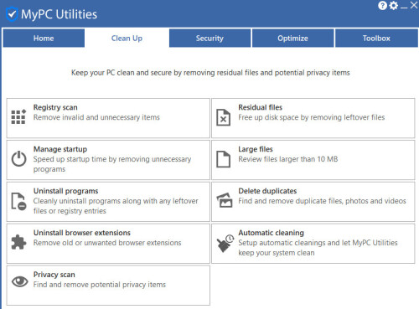Open help via the question mark icon

pyautogui.click(x=382, y=6)
